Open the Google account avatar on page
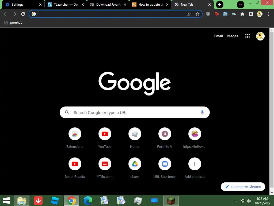Viewport: 274px width, 206px height. 260,36
